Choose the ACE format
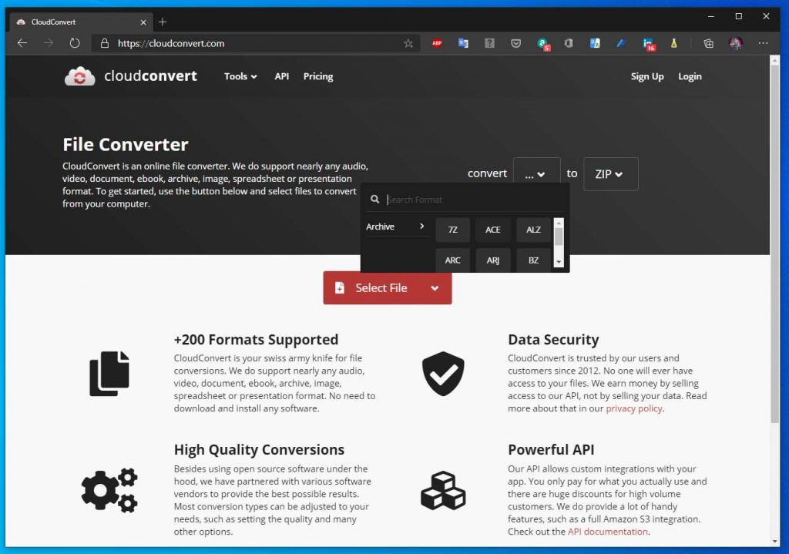This screenshot has height=554, width=789. pos(493,230)
